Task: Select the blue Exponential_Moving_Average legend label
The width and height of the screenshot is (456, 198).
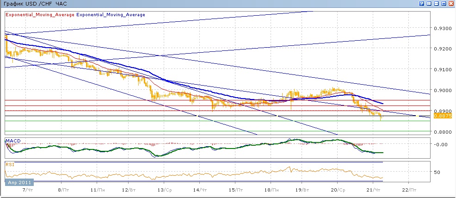Action: [111, 14]
